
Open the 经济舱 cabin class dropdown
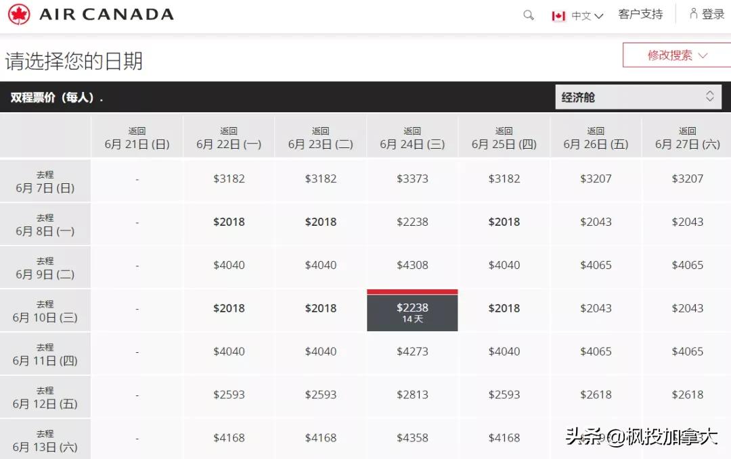(636, 97)
